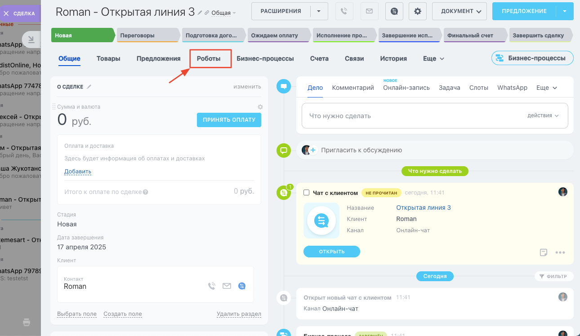Check the Чат с клиентом checkbox

point(307,193)
